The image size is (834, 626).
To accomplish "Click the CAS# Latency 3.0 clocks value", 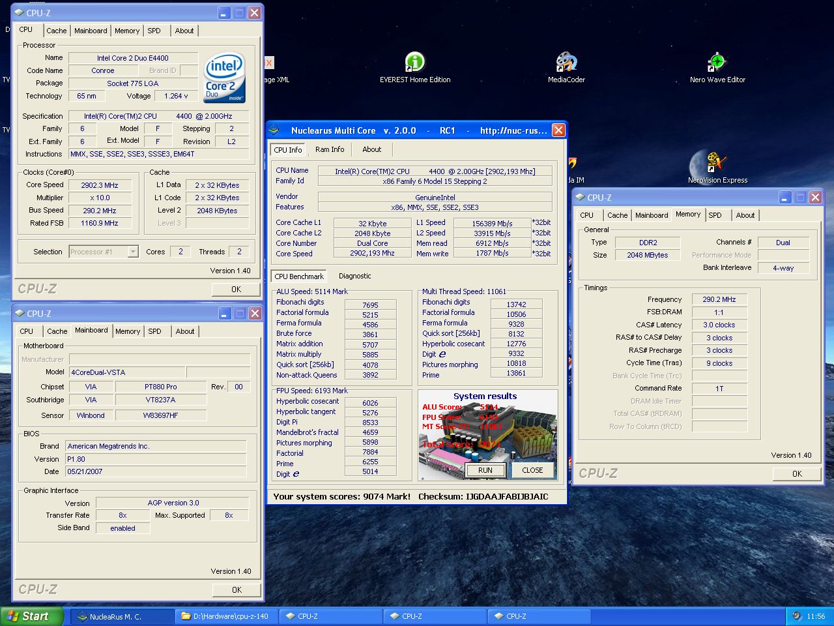I will 719,325.
